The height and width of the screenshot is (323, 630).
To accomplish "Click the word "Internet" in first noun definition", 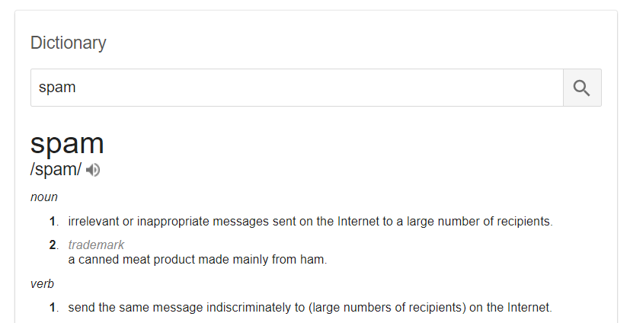I will click(358, 222).
